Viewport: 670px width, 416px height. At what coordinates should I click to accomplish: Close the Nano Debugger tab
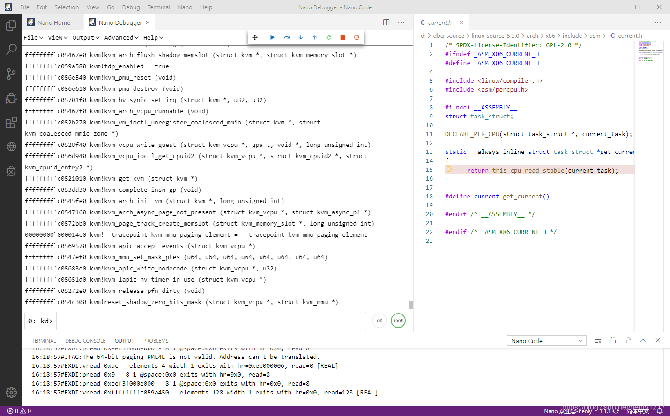(148, 22)
